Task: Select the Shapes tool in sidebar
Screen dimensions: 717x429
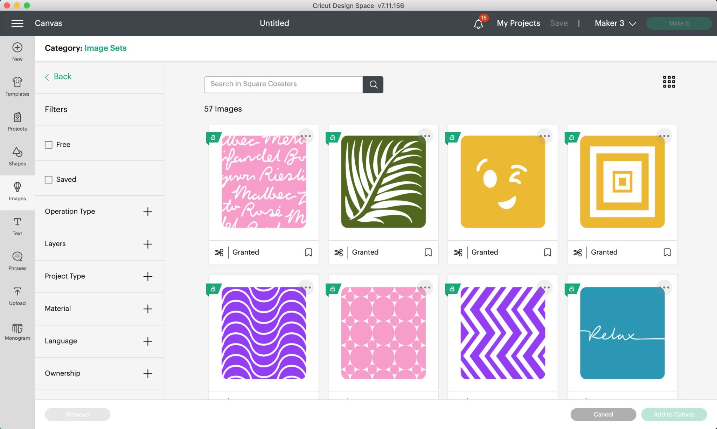Action: (x=17, y=156)
